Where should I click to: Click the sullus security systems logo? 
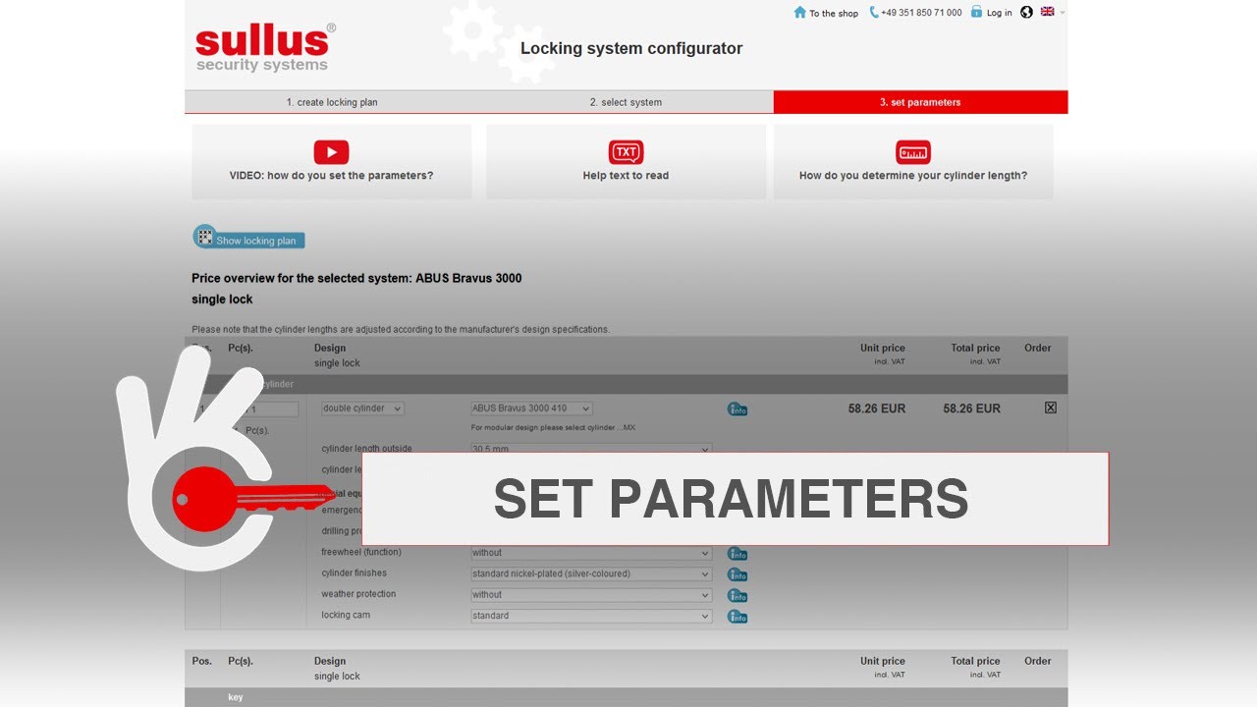[x=265, y=47]
